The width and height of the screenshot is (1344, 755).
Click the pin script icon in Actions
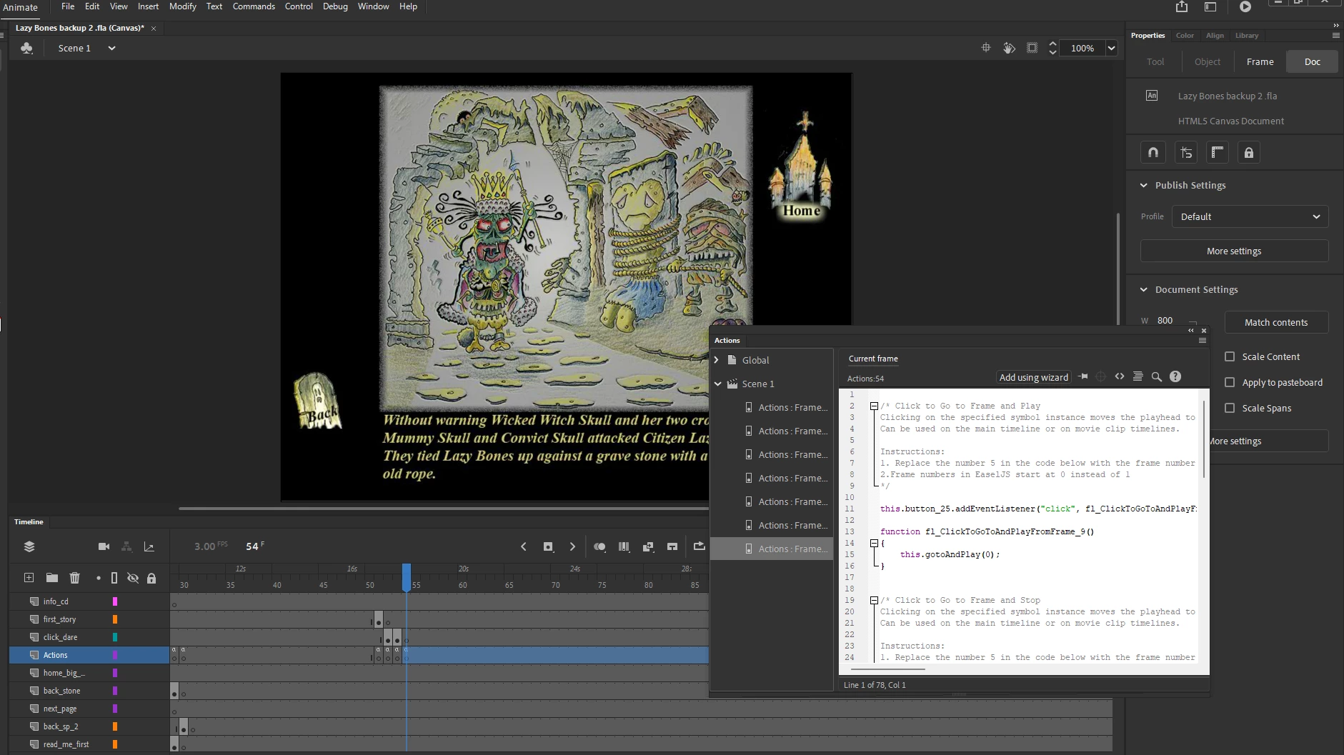coord(1083,377)
